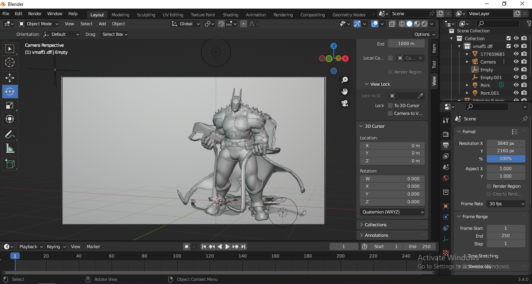Open the Object properties tab icon
This screenshot has height=284, width=532.
point(446,206)
